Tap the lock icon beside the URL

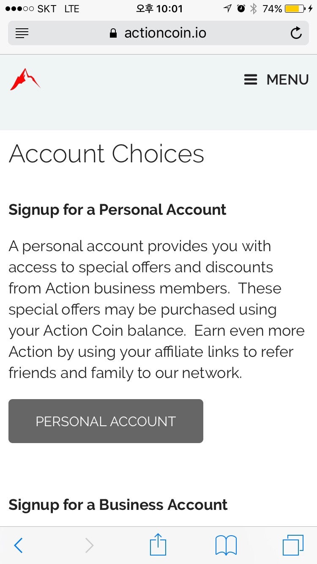113,33
